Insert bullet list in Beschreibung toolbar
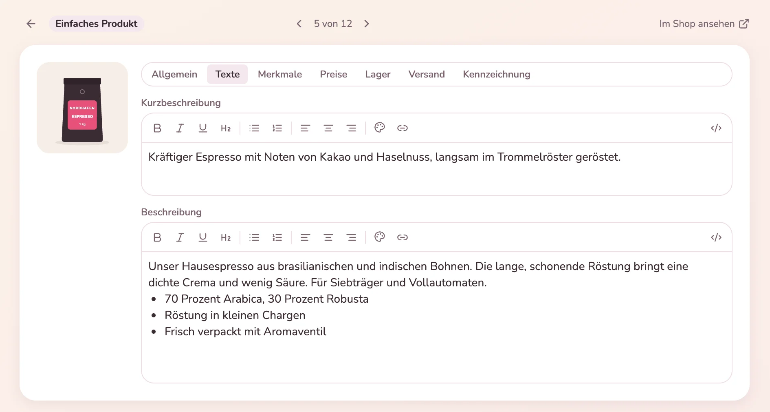 coord(254,237)
